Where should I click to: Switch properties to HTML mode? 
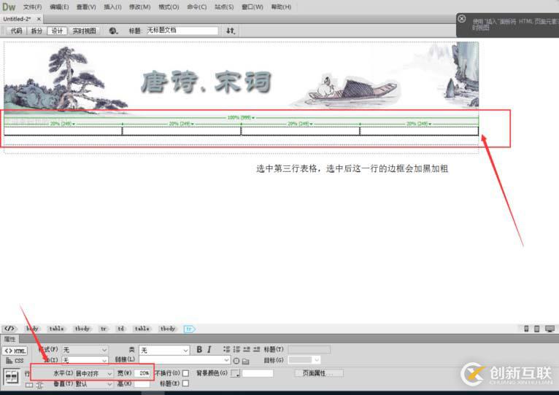coord(15,351)
